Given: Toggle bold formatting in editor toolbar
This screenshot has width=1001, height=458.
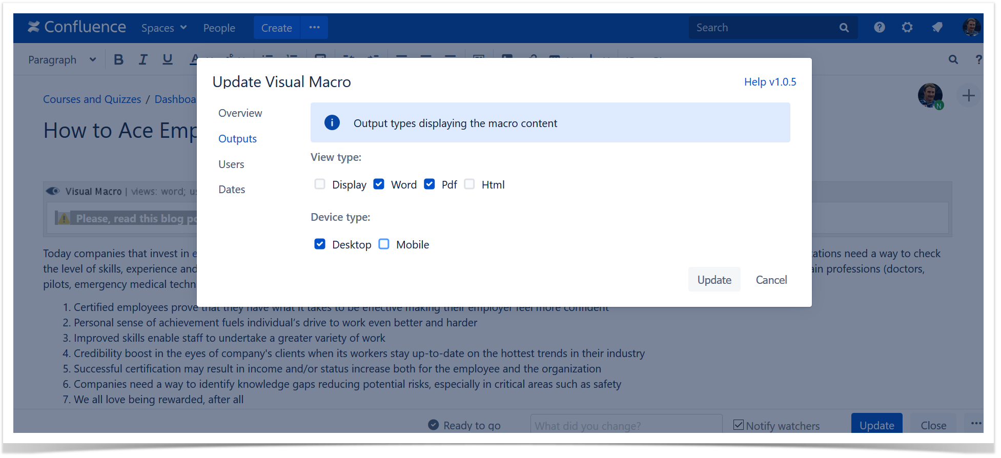Looking at the screenshot, I should pyautogui.click(x=118, y=59).
